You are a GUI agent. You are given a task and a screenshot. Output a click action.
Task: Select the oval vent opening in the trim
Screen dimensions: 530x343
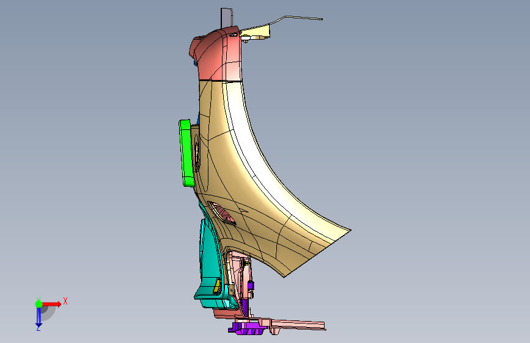click(222, 214)
